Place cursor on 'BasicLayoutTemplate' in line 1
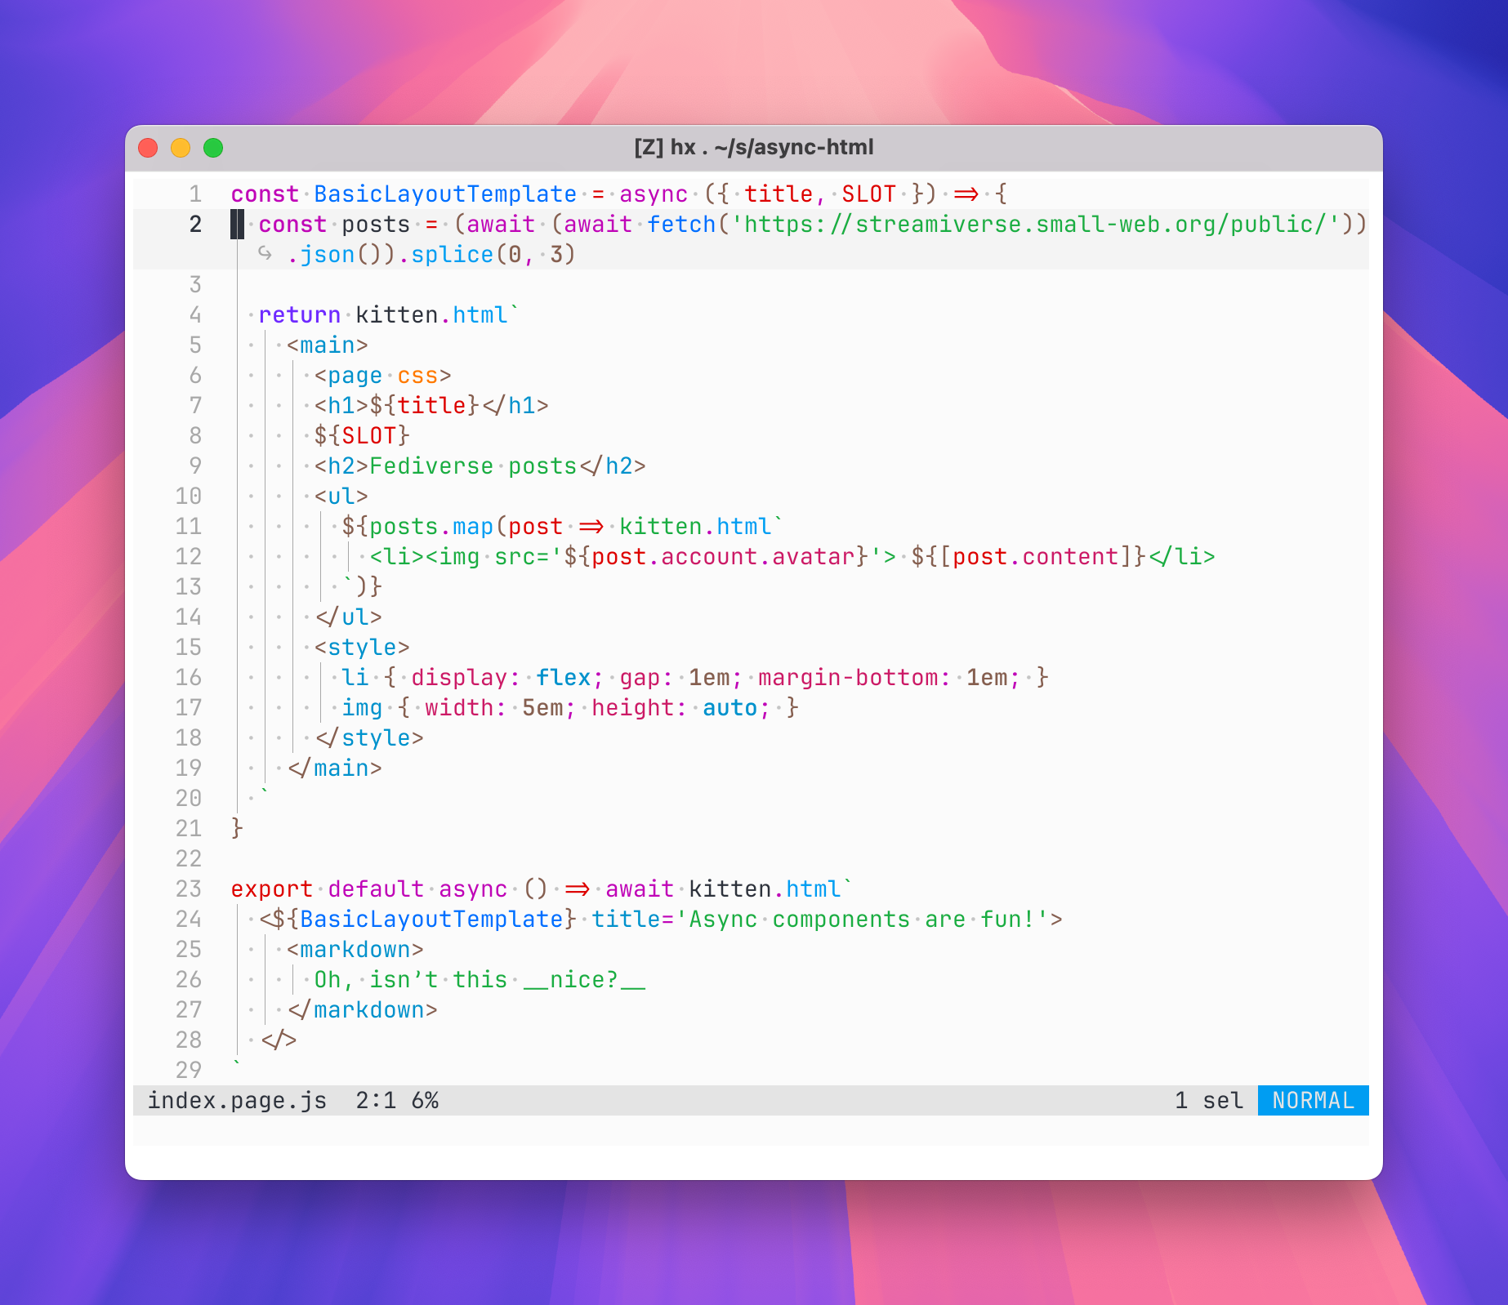This screenshot has width=1508, height=1305. [x=445, y=194]
